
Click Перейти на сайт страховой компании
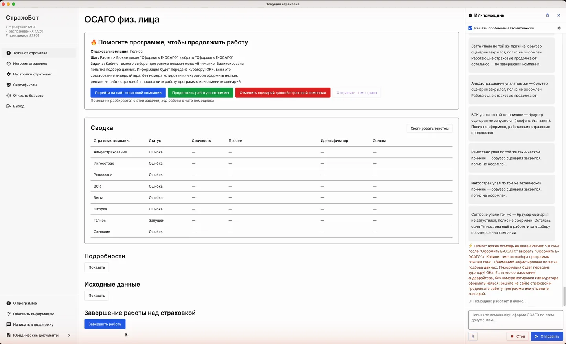[128, 93]
